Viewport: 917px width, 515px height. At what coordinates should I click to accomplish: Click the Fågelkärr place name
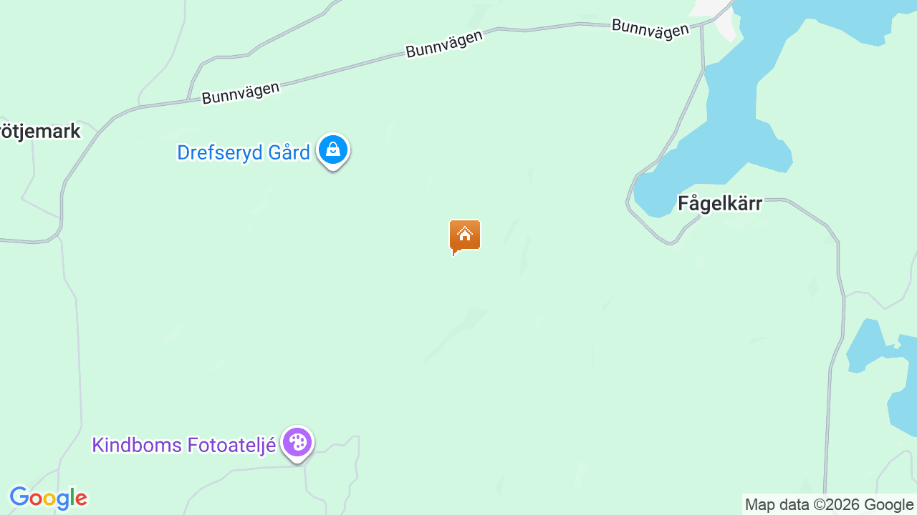coord(720,204)
